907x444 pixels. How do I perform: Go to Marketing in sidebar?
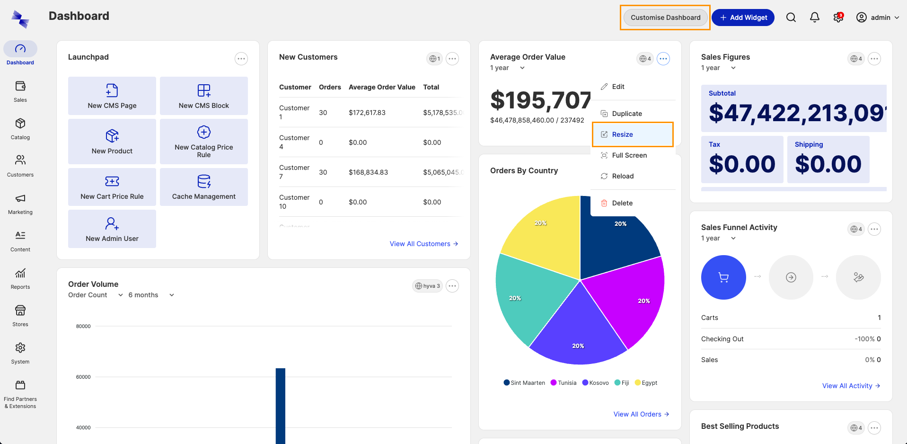pos(20,204)
